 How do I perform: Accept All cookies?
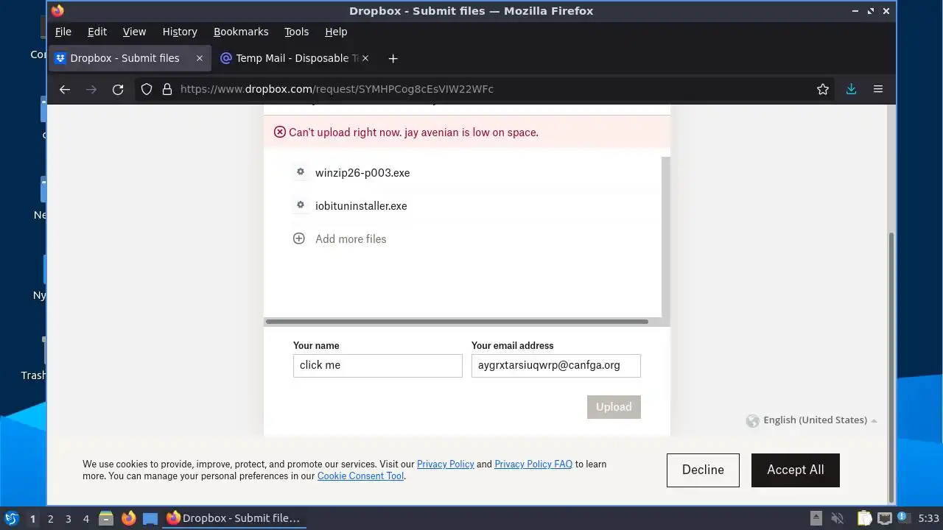click(x=796, y=470)
